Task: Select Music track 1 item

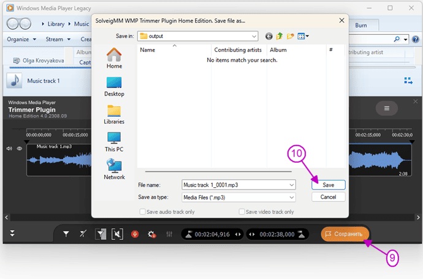Action: pos(43,81)
